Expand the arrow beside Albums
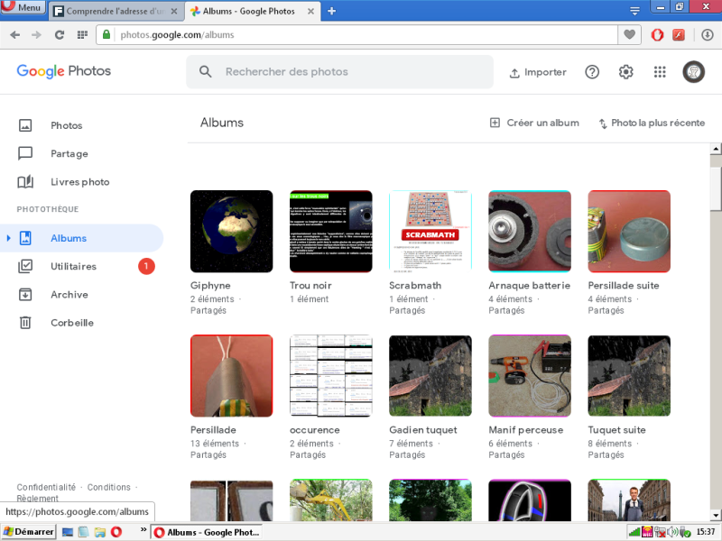The image size is (722, 541). [x=8, y=238]
